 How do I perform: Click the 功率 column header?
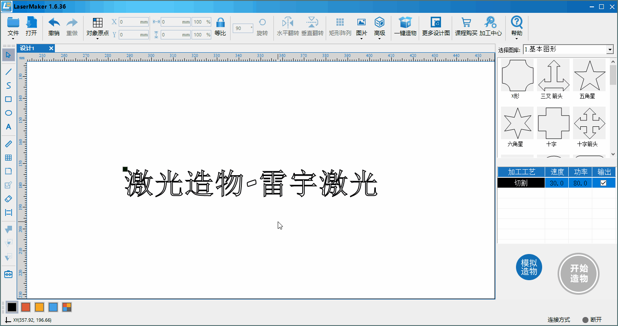tap(580, 172)
